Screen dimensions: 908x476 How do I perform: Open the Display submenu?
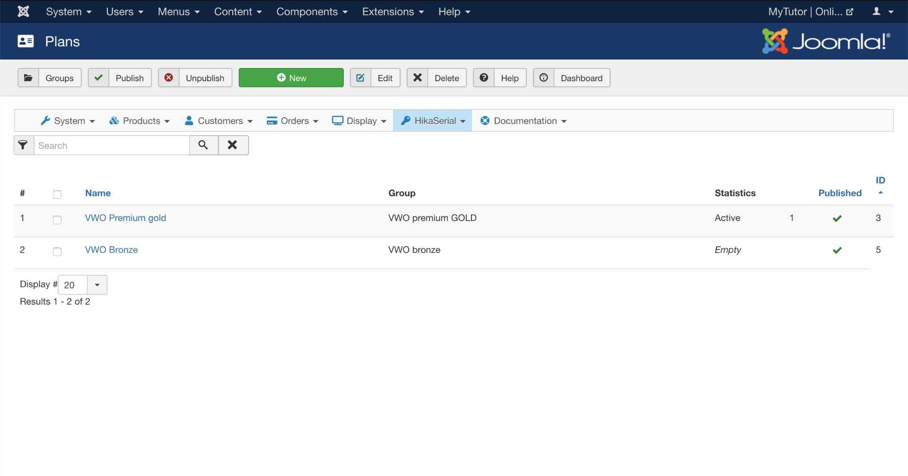click(359, 121)
